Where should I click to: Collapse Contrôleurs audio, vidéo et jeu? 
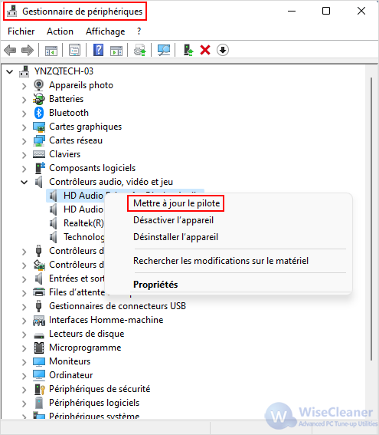tap(24, 183)
